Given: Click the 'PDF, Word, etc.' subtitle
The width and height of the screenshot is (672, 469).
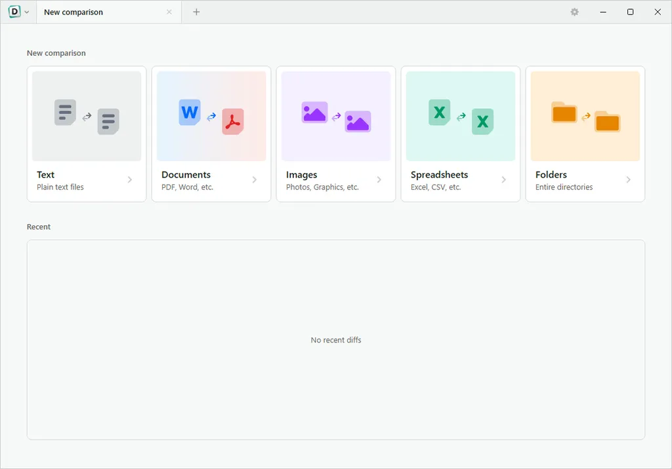Looking at the screenshot, I should pyautogui.click(x=187, y=187).
